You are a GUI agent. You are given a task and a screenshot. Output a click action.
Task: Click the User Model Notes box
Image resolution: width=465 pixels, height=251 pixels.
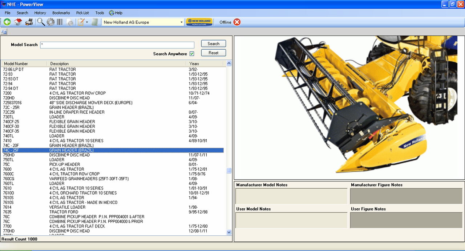point(291,220)
